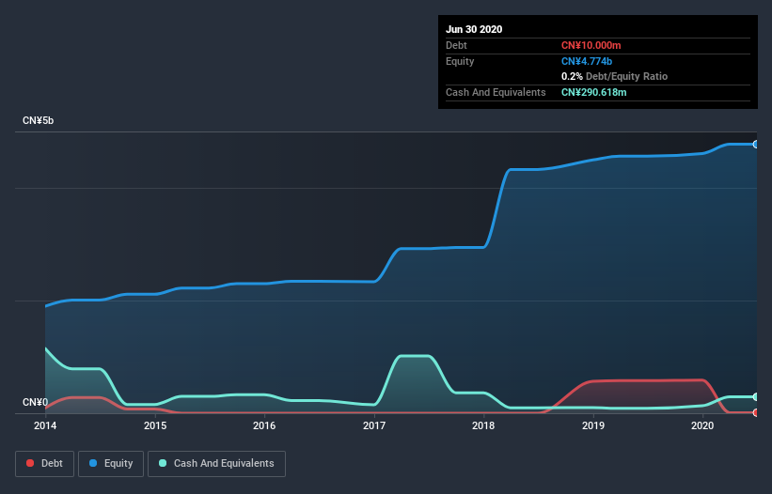Click the Cash And Equivalents tooltip label
Viewport: 772px width, 494px height.
[x=496, y=92]
